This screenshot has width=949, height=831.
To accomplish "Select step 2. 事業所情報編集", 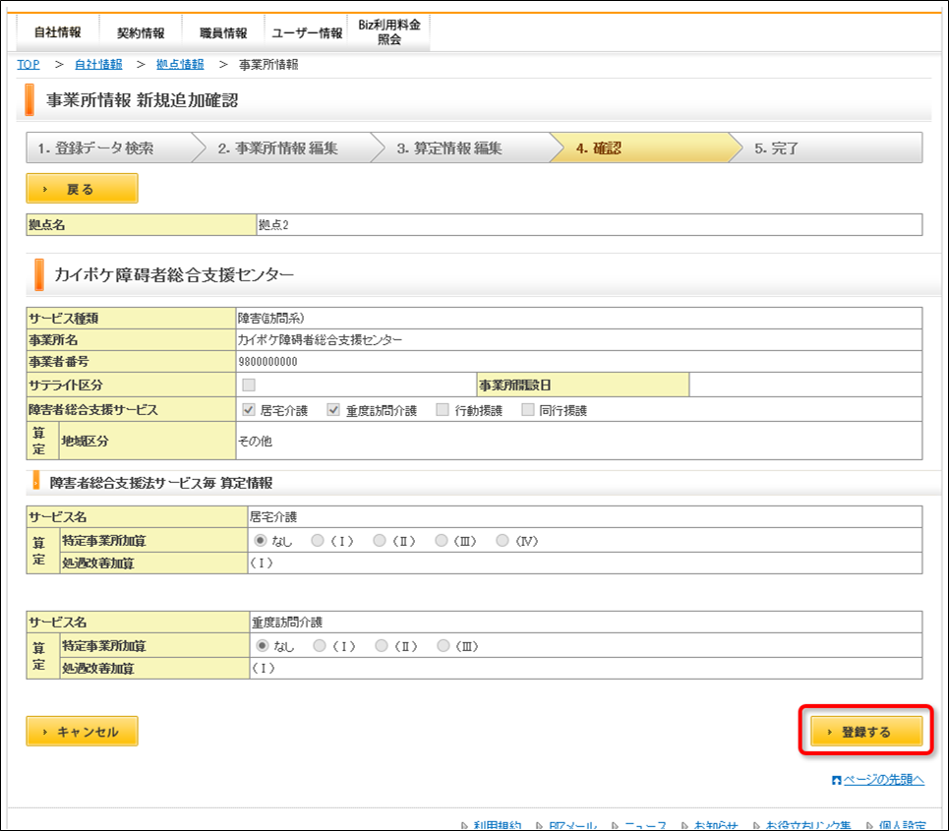I will pyautogui.click(x=287, y=148).
